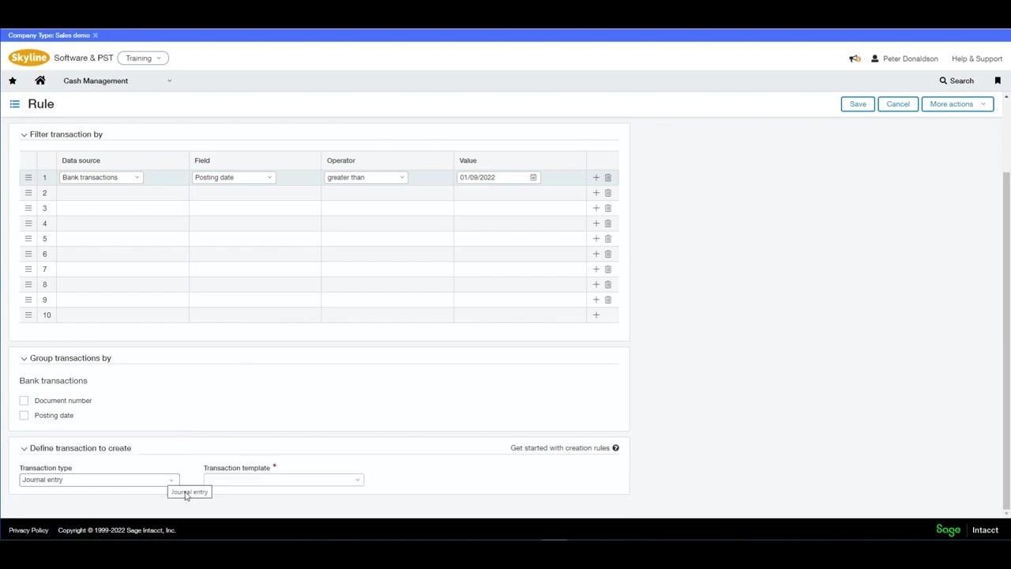1011x569 pixels.
Task: Add a row after filter row 7
Action: [x=596, y=269]
